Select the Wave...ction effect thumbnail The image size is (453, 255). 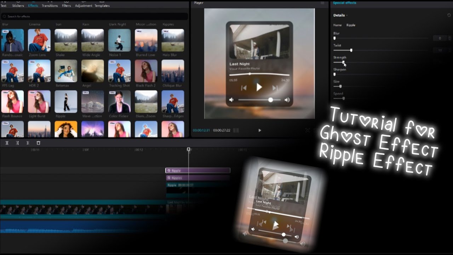(93, 102)
